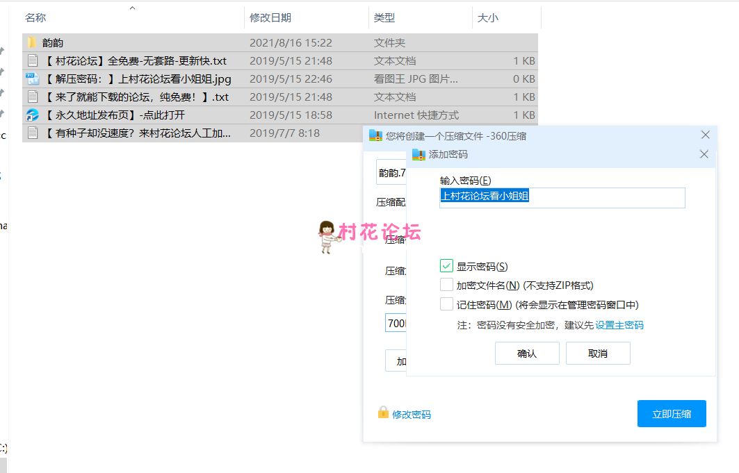Close the 添加密码 dialog
Screen dimensions: 739x473
coord(704,154)
